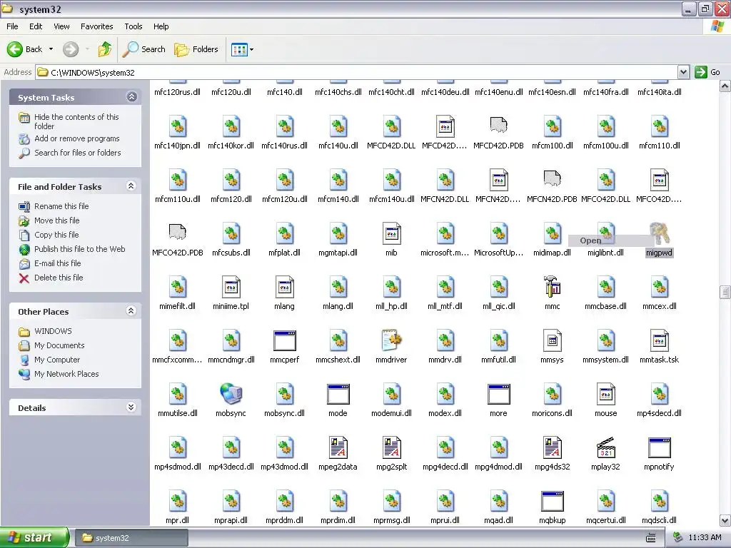Go up one folder level

105,49
